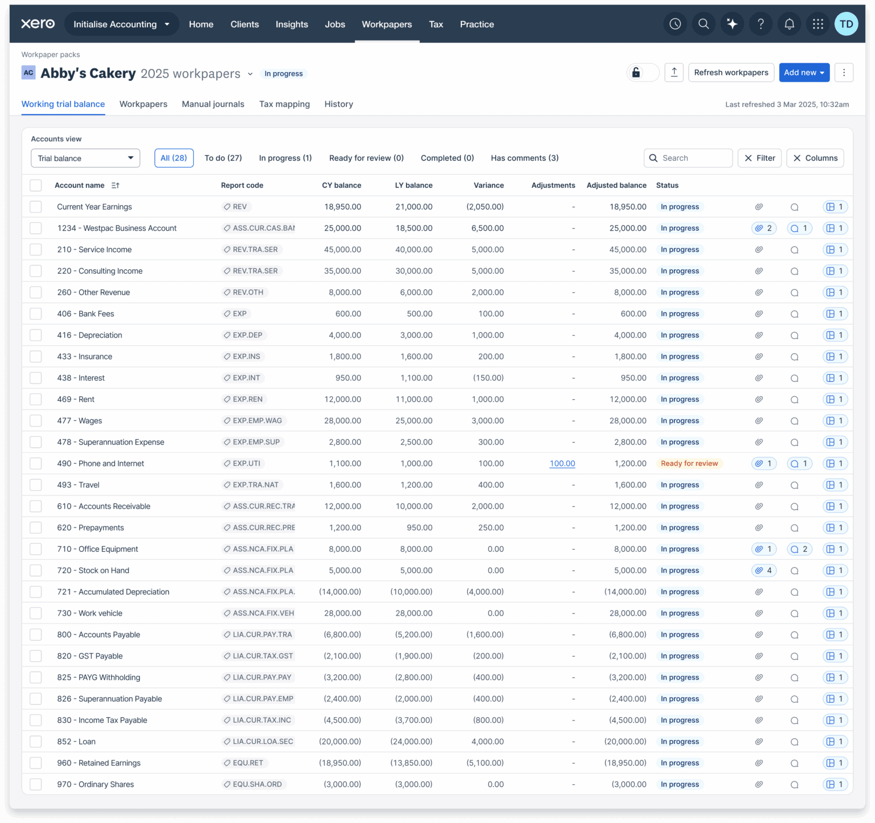Open attachments on the Westpac Business Account row

point(764,228)
